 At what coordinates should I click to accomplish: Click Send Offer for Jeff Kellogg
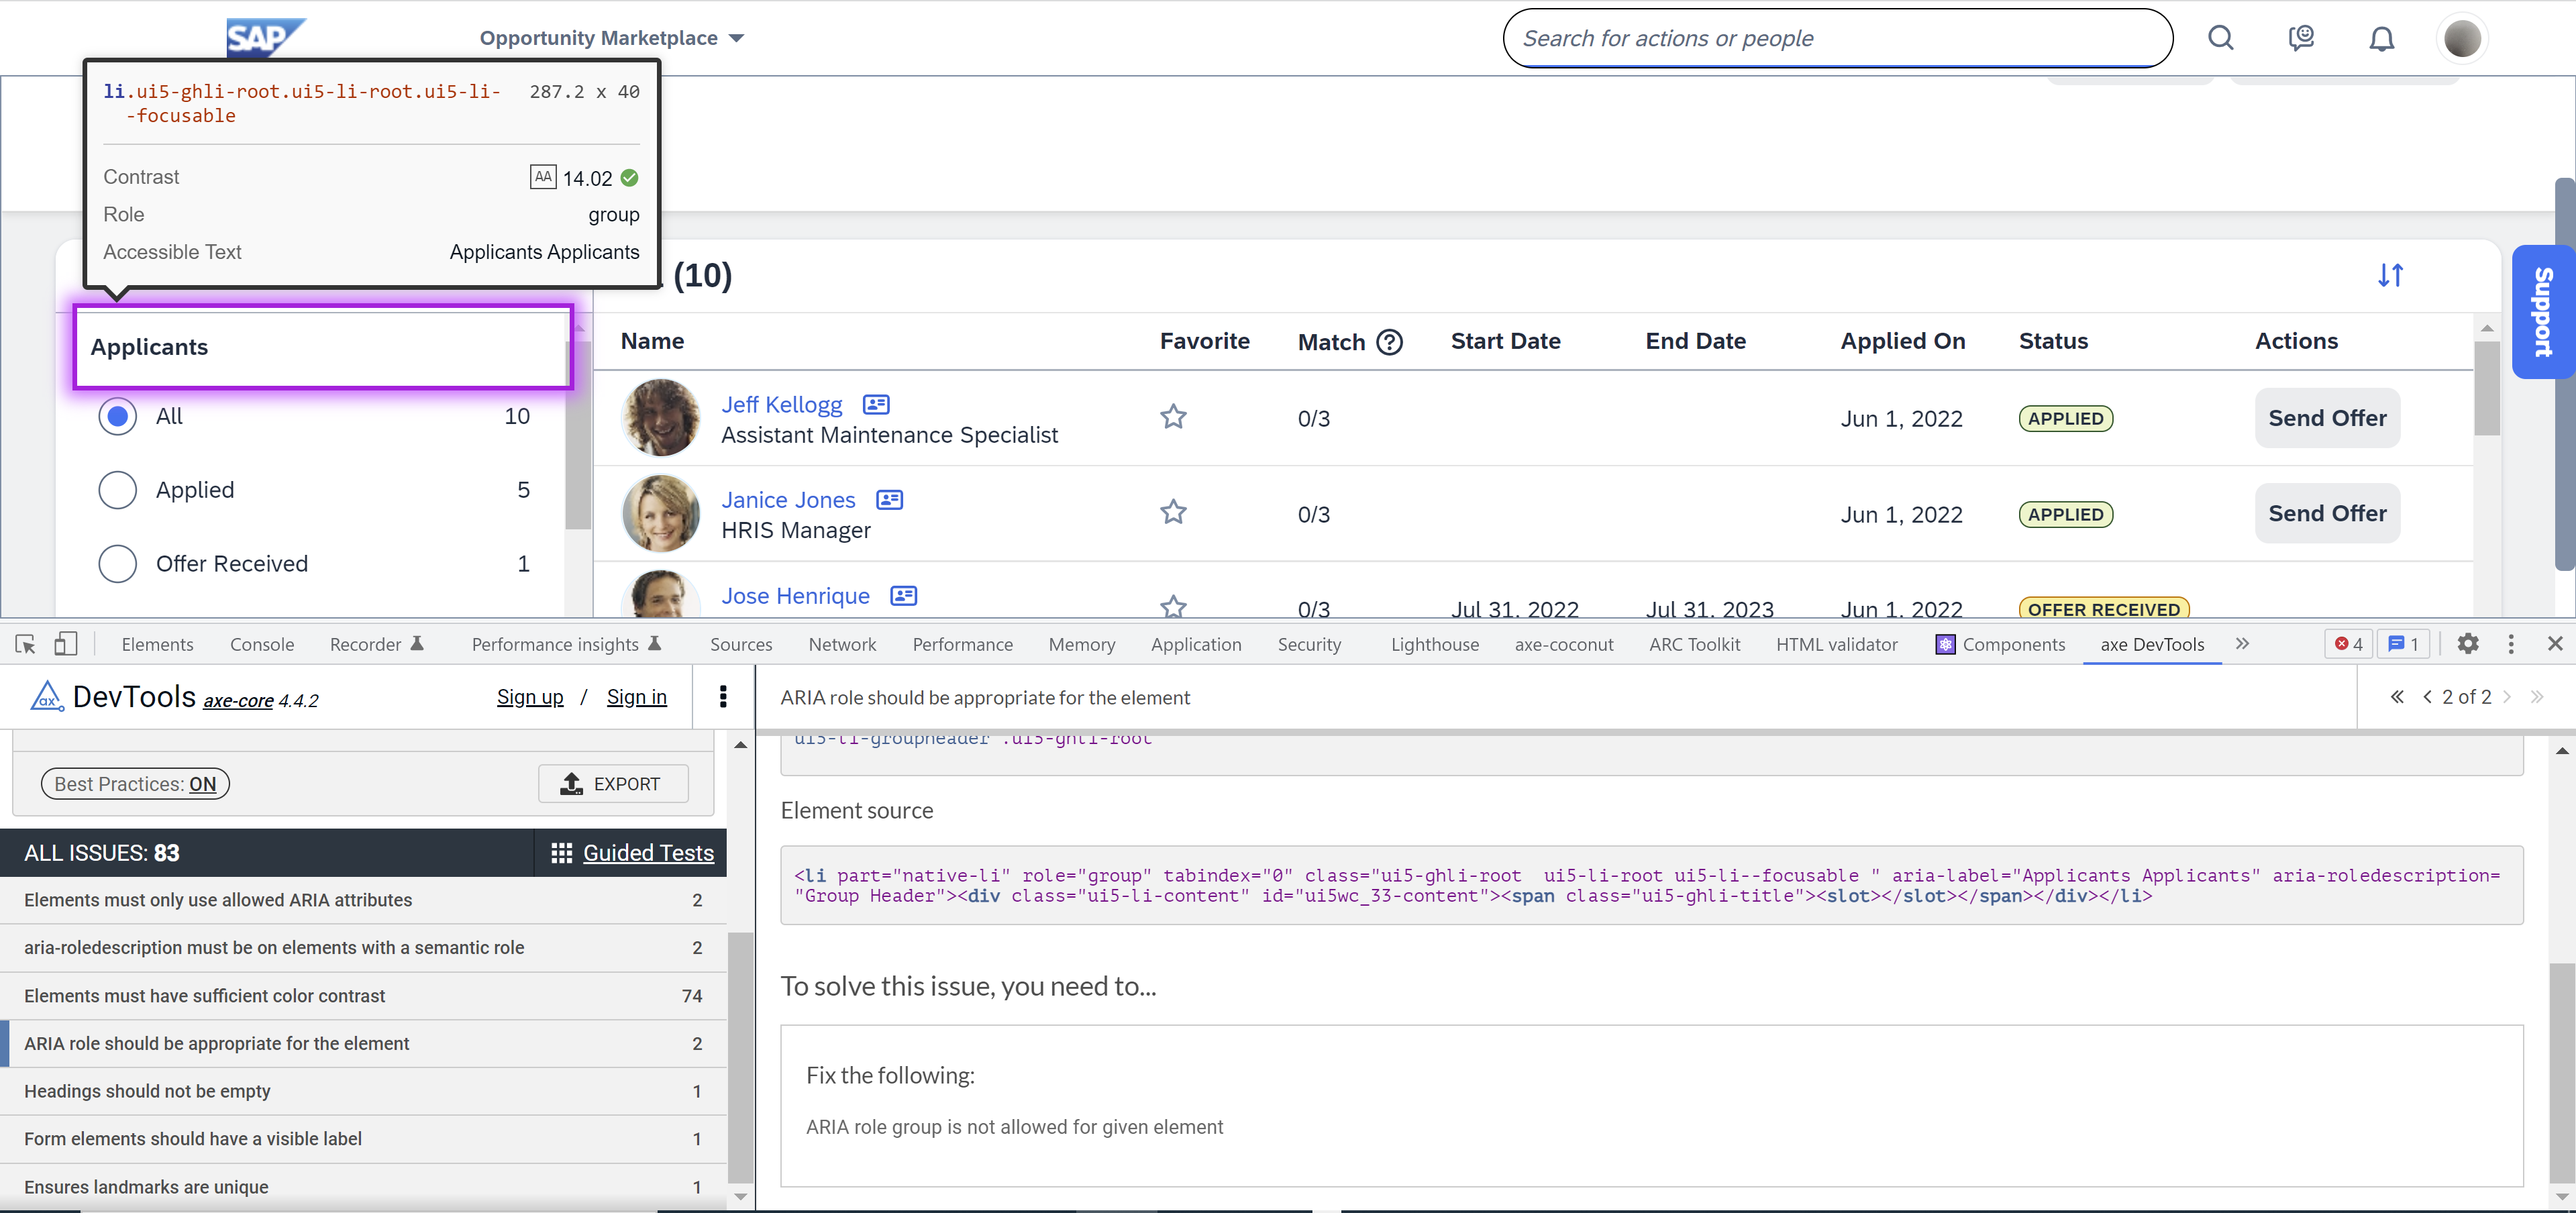click(x=2326, y=418)
